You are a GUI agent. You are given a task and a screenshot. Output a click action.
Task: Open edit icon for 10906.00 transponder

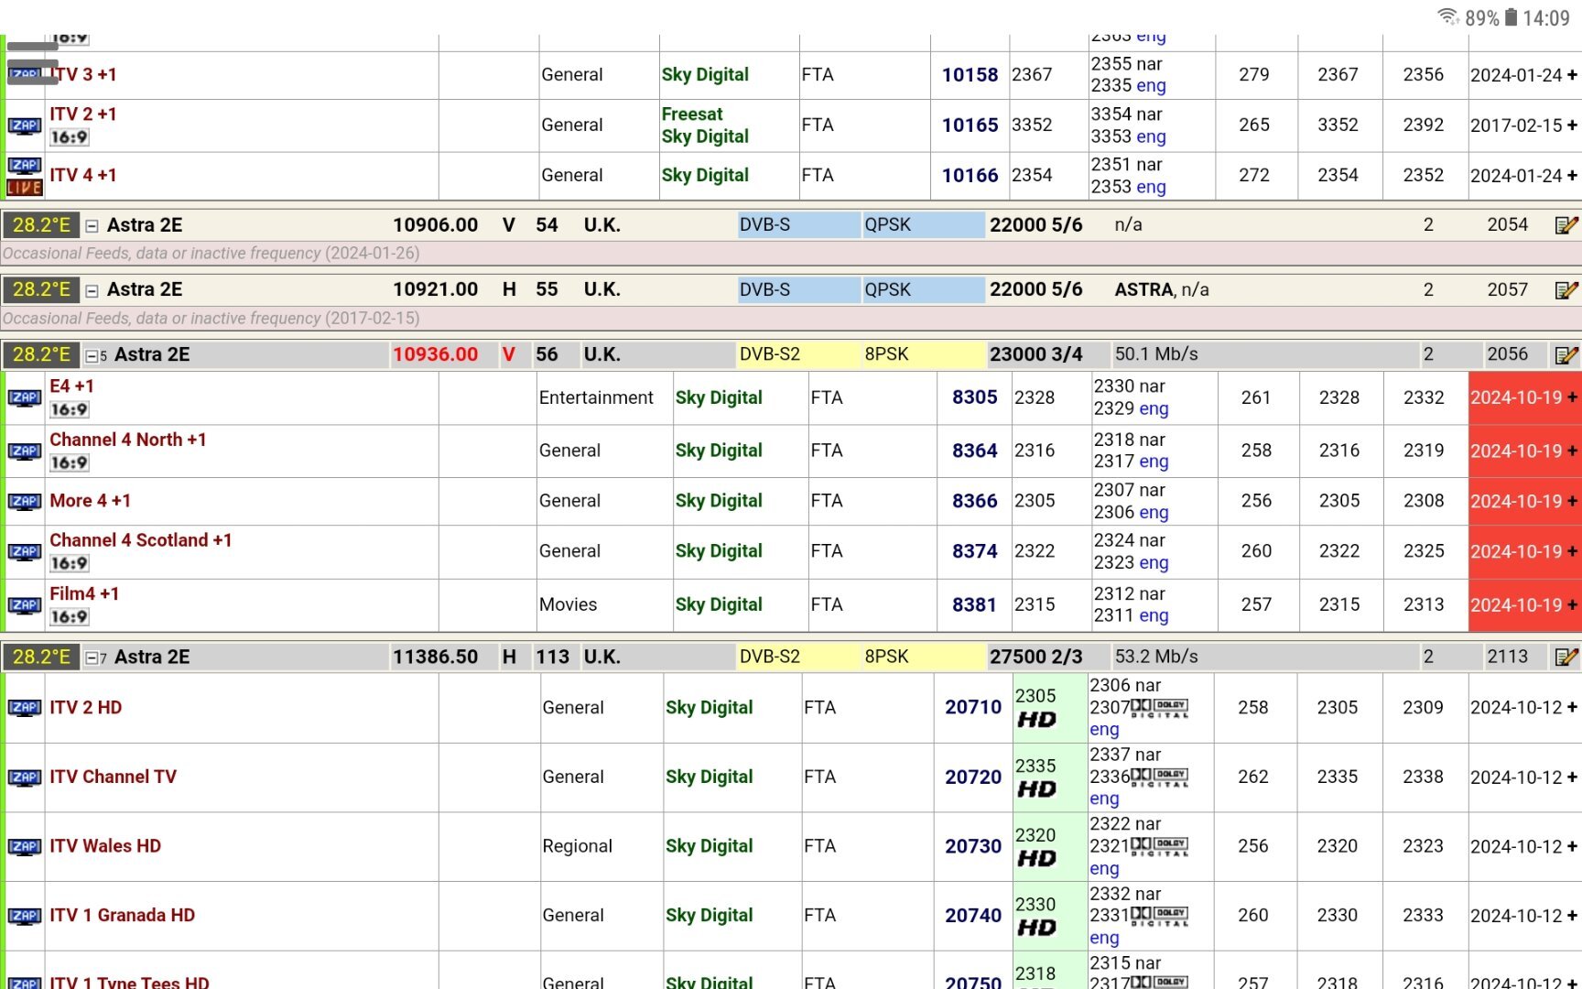point(1566,225)
